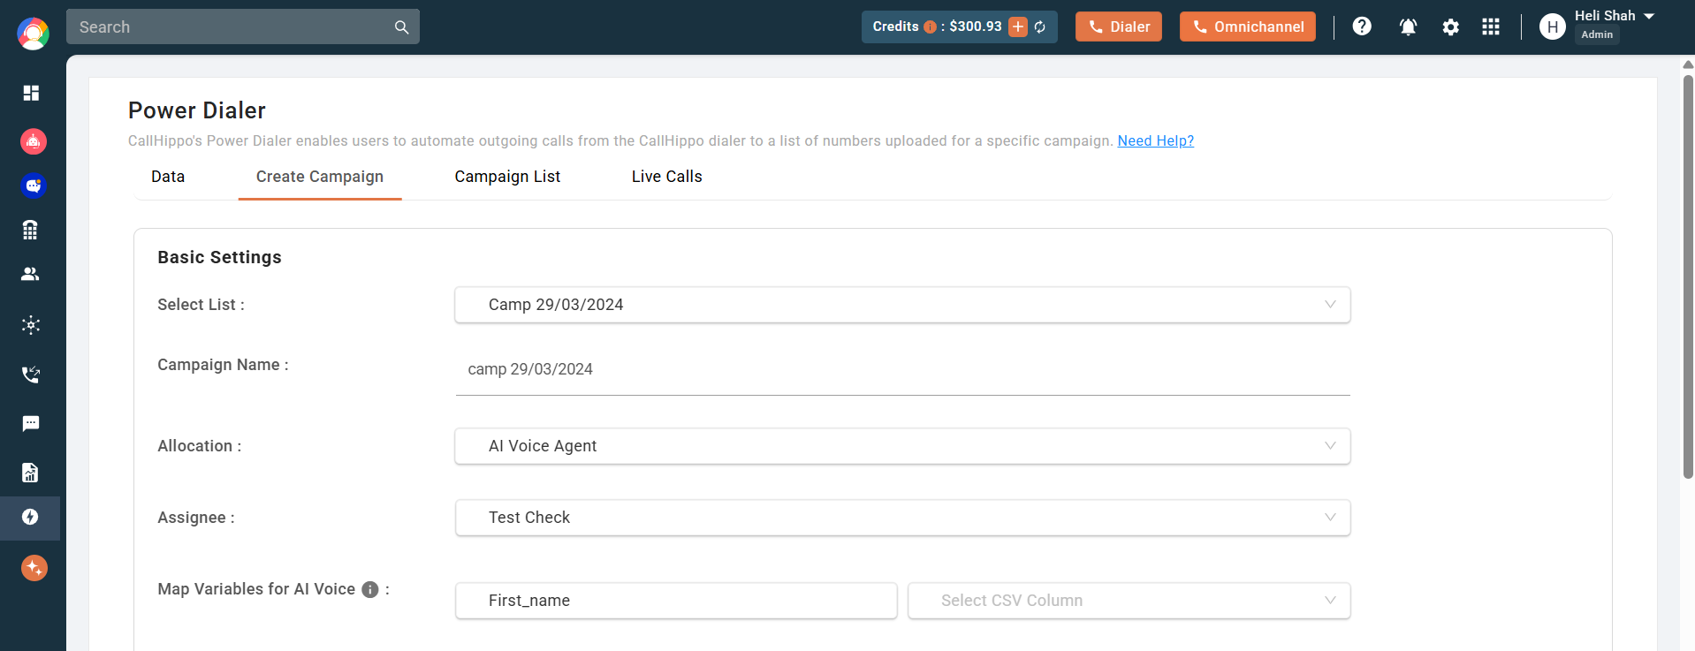Switch to the Data tab
This screenshot has width=1695, height=651.
(x=168, y=177)
